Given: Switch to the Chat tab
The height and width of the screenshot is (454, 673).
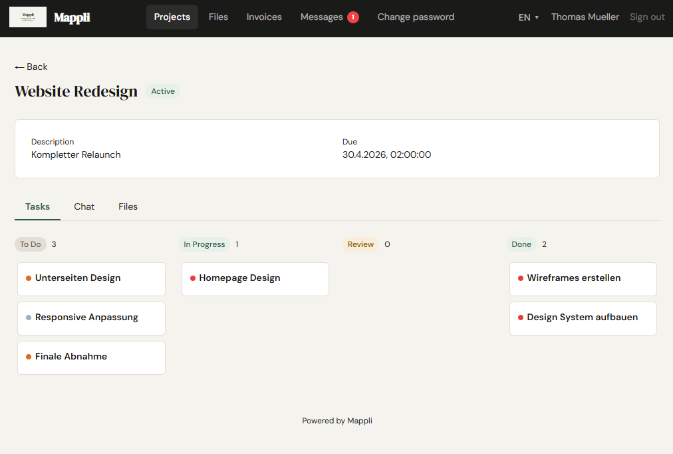Looking at the screenshot, I should [84, 206].
